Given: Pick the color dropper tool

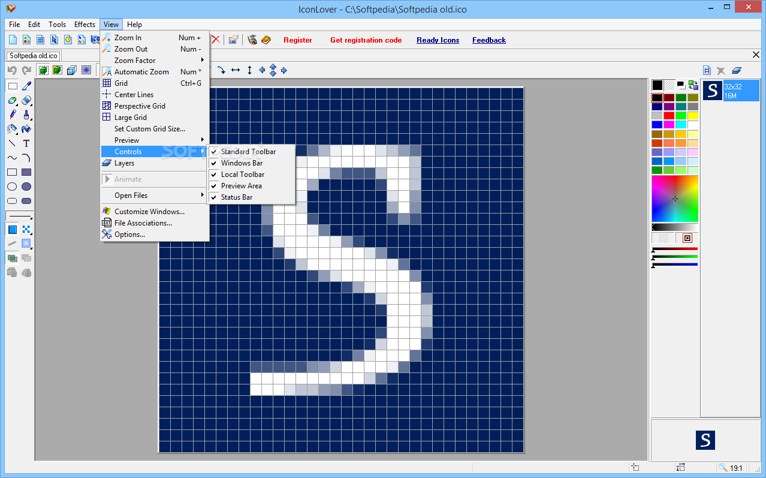Looking at the screenshot, I should [x=26, y=86].
